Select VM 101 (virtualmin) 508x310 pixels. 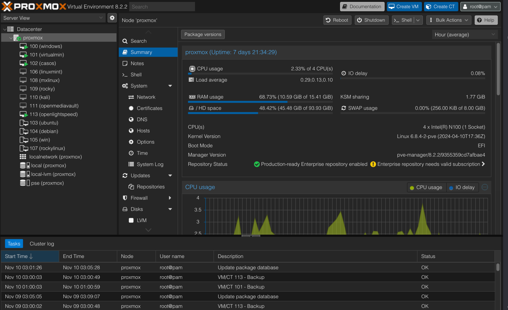(47, 55)
